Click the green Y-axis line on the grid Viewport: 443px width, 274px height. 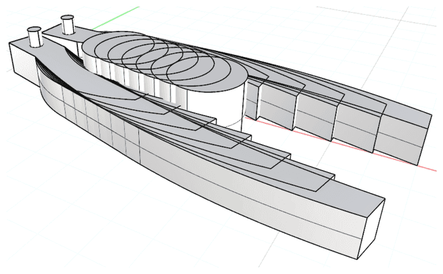click(115, 18)
